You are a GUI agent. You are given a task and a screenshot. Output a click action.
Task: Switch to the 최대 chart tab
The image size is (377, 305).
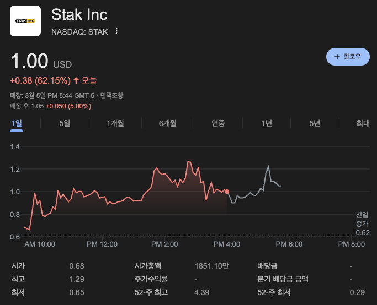click(363, 123)
